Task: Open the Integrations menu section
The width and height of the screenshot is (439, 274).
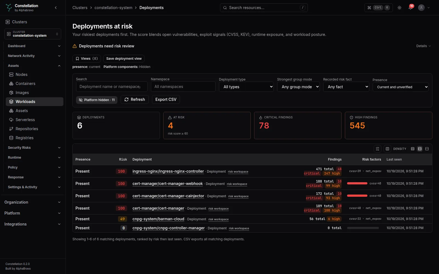Action: (33, 224)
